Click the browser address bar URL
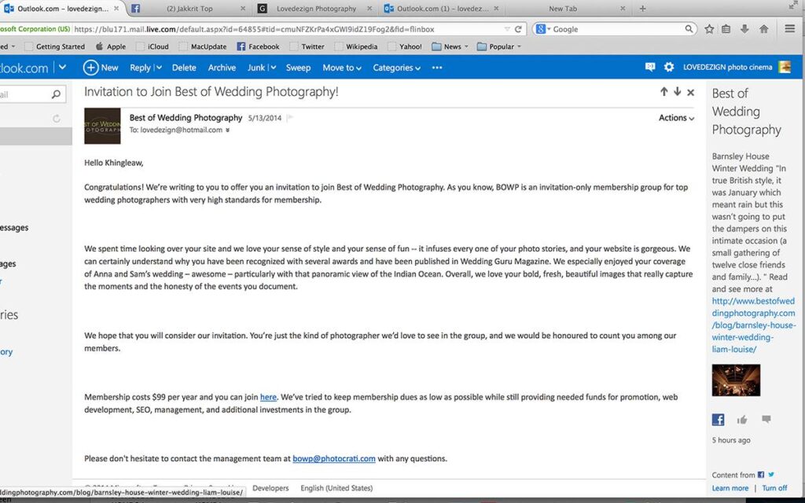Image resolution: width=805 pixels, height=503 pixels. click(x=254, y=29)
